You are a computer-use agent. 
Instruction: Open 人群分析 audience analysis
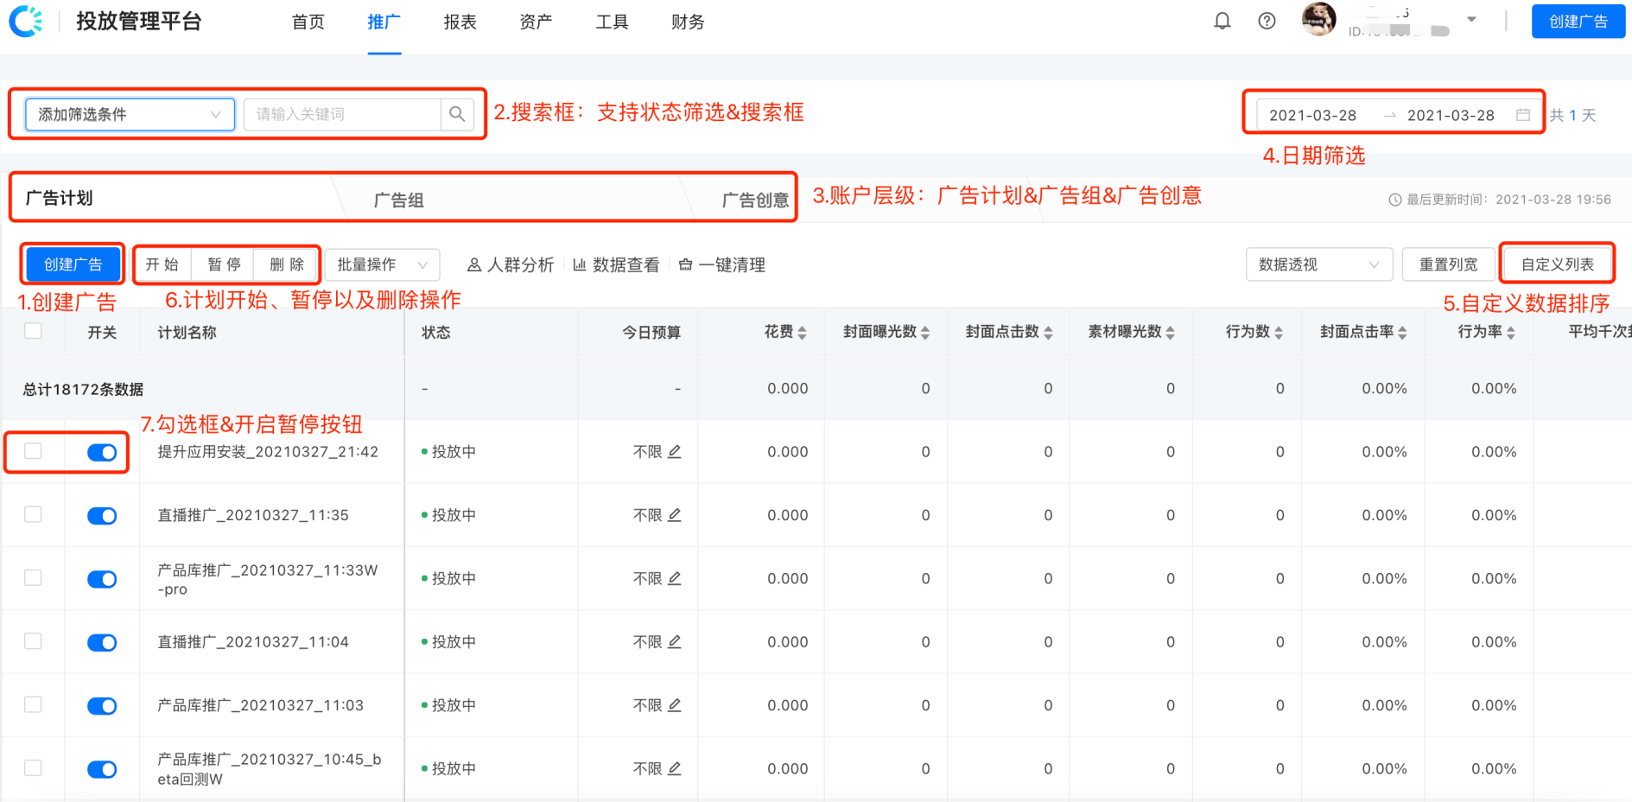point(510,264)
